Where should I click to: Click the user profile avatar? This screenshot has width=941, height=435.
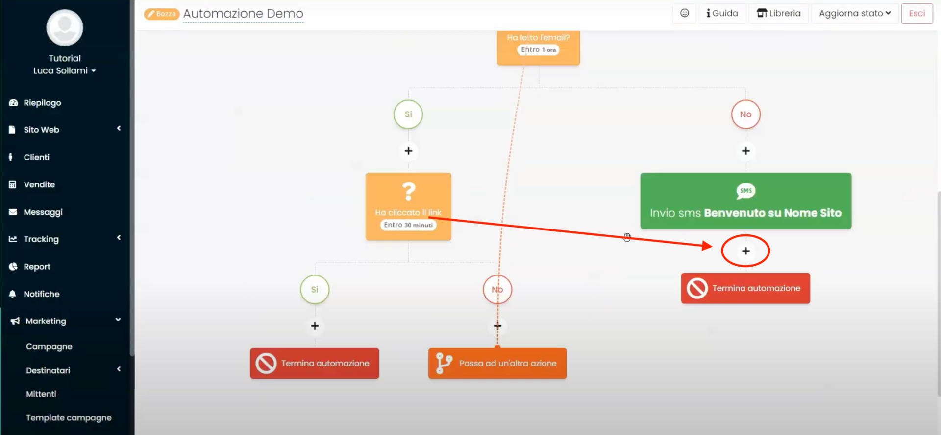[x=65, y=28]
